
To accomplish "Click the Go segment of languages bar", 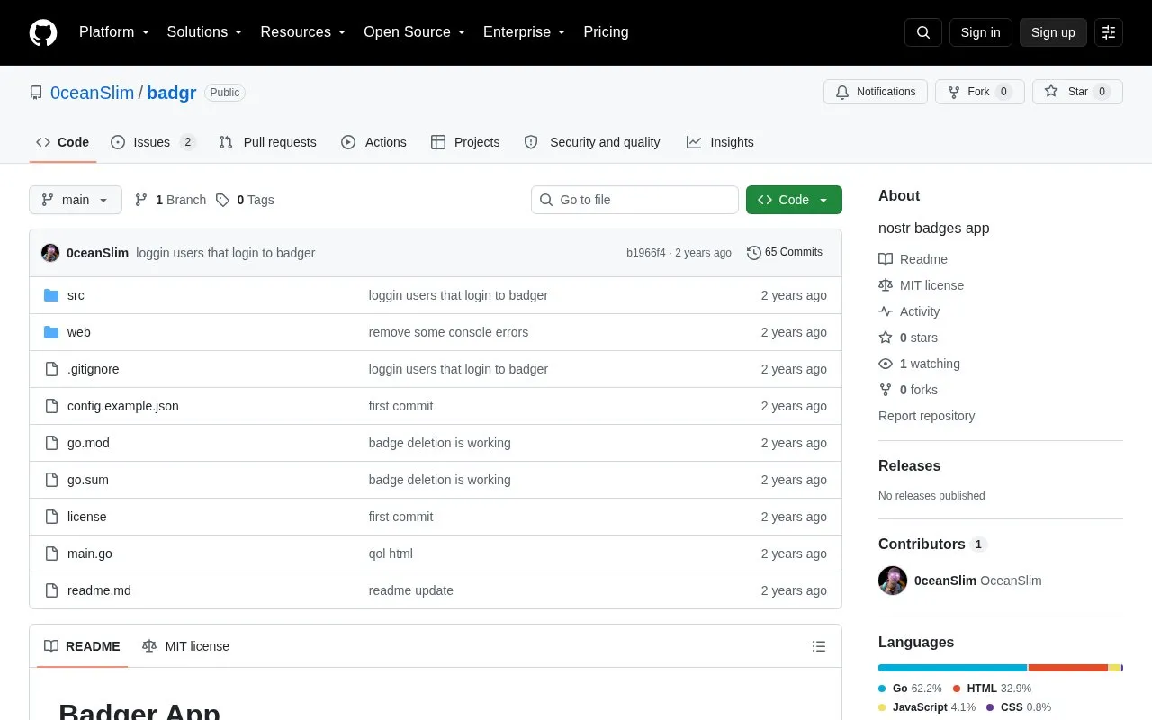I will pos(952,668).
